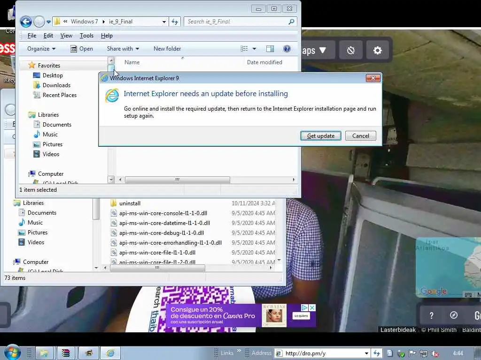The height and width of the screenshot is (360, 481).
Task: Select api-ms-win-core-file-l1-1-0.dll file
Action: tap(157, 252)
